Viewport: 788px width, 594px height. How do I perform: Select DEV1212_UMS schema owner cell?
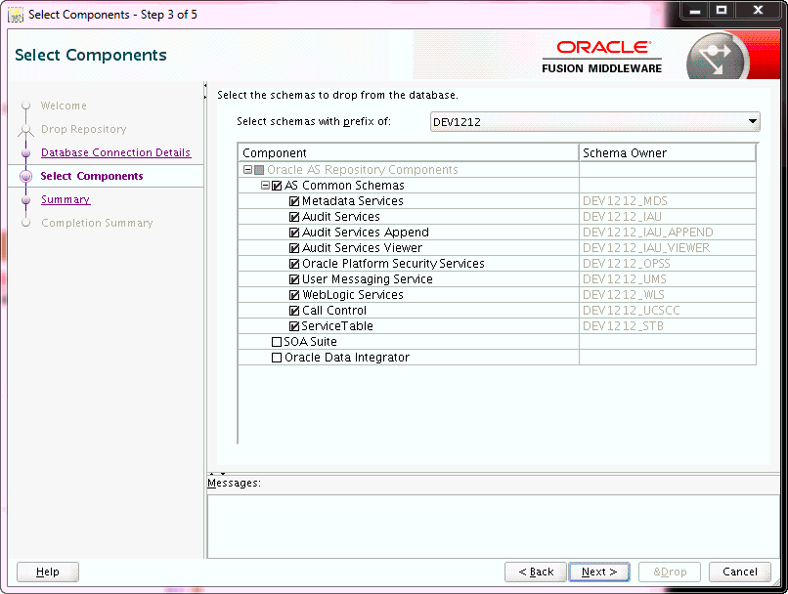point(668,279)
